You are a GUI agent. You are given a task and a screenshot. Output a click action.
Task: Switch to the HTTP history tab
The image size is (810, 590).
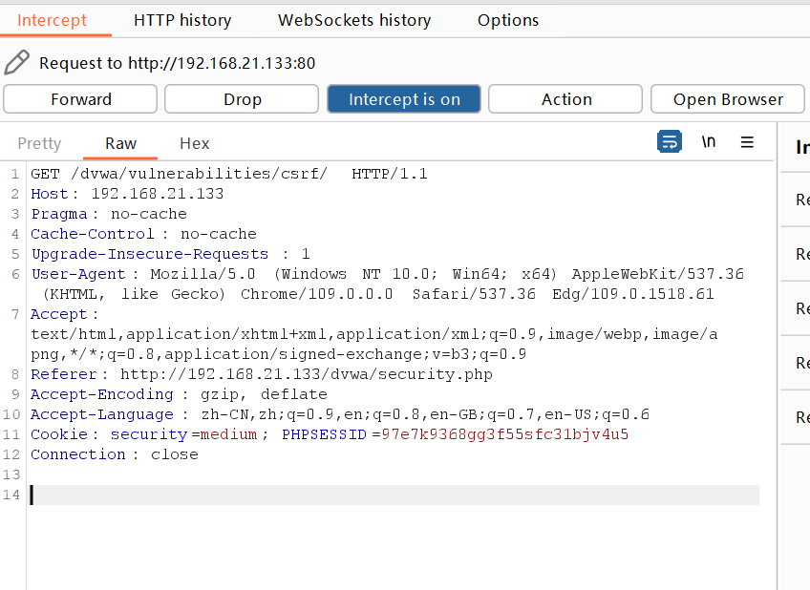tap(182, 20)
